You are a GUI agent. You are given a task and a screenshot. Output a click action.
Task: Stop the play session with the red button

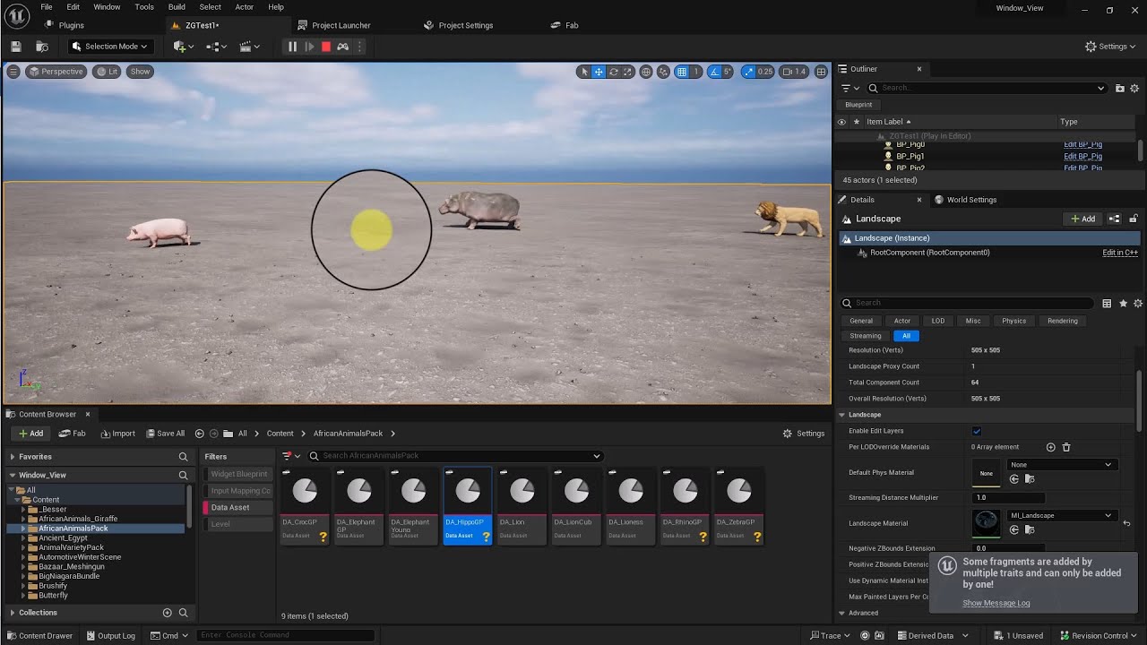[326, 47]
